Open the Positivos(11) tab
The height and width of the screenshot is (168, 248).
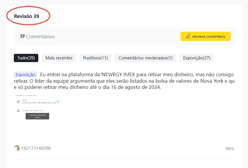[95, 58]
